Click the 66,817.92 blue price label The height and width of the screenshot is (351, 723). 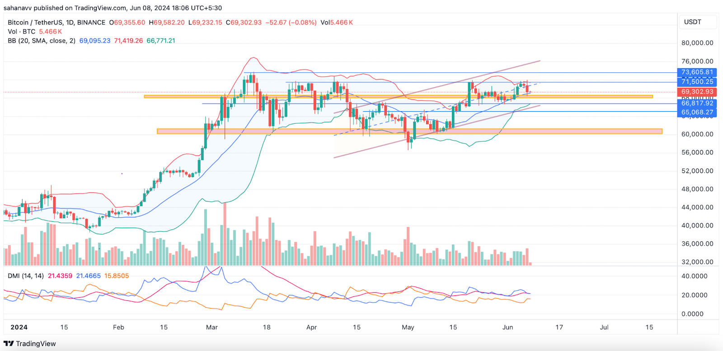click(697, 103)
